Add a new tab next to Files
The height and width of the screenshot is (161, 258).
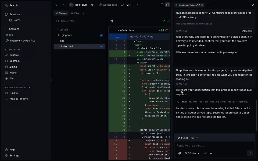tap(84, 13)
